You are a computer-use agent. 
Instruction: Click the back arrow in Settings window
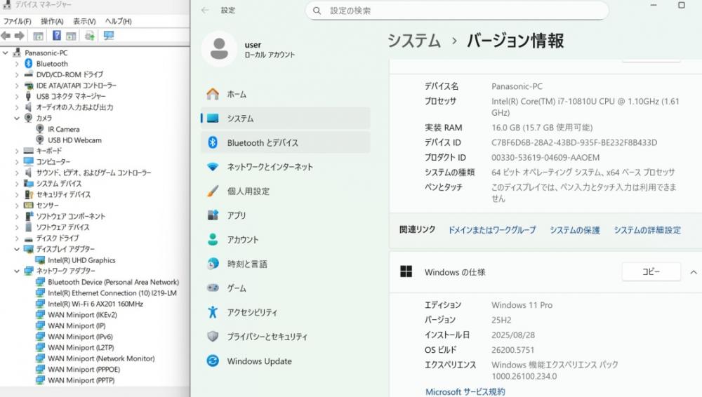(x=205, y=11)
